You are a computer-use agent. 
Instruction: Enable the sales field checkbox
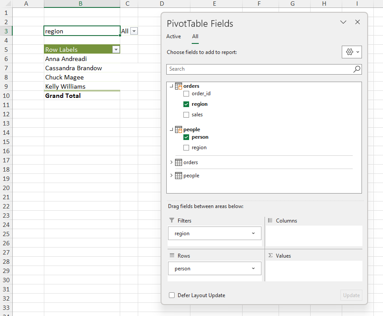[186, 115]
